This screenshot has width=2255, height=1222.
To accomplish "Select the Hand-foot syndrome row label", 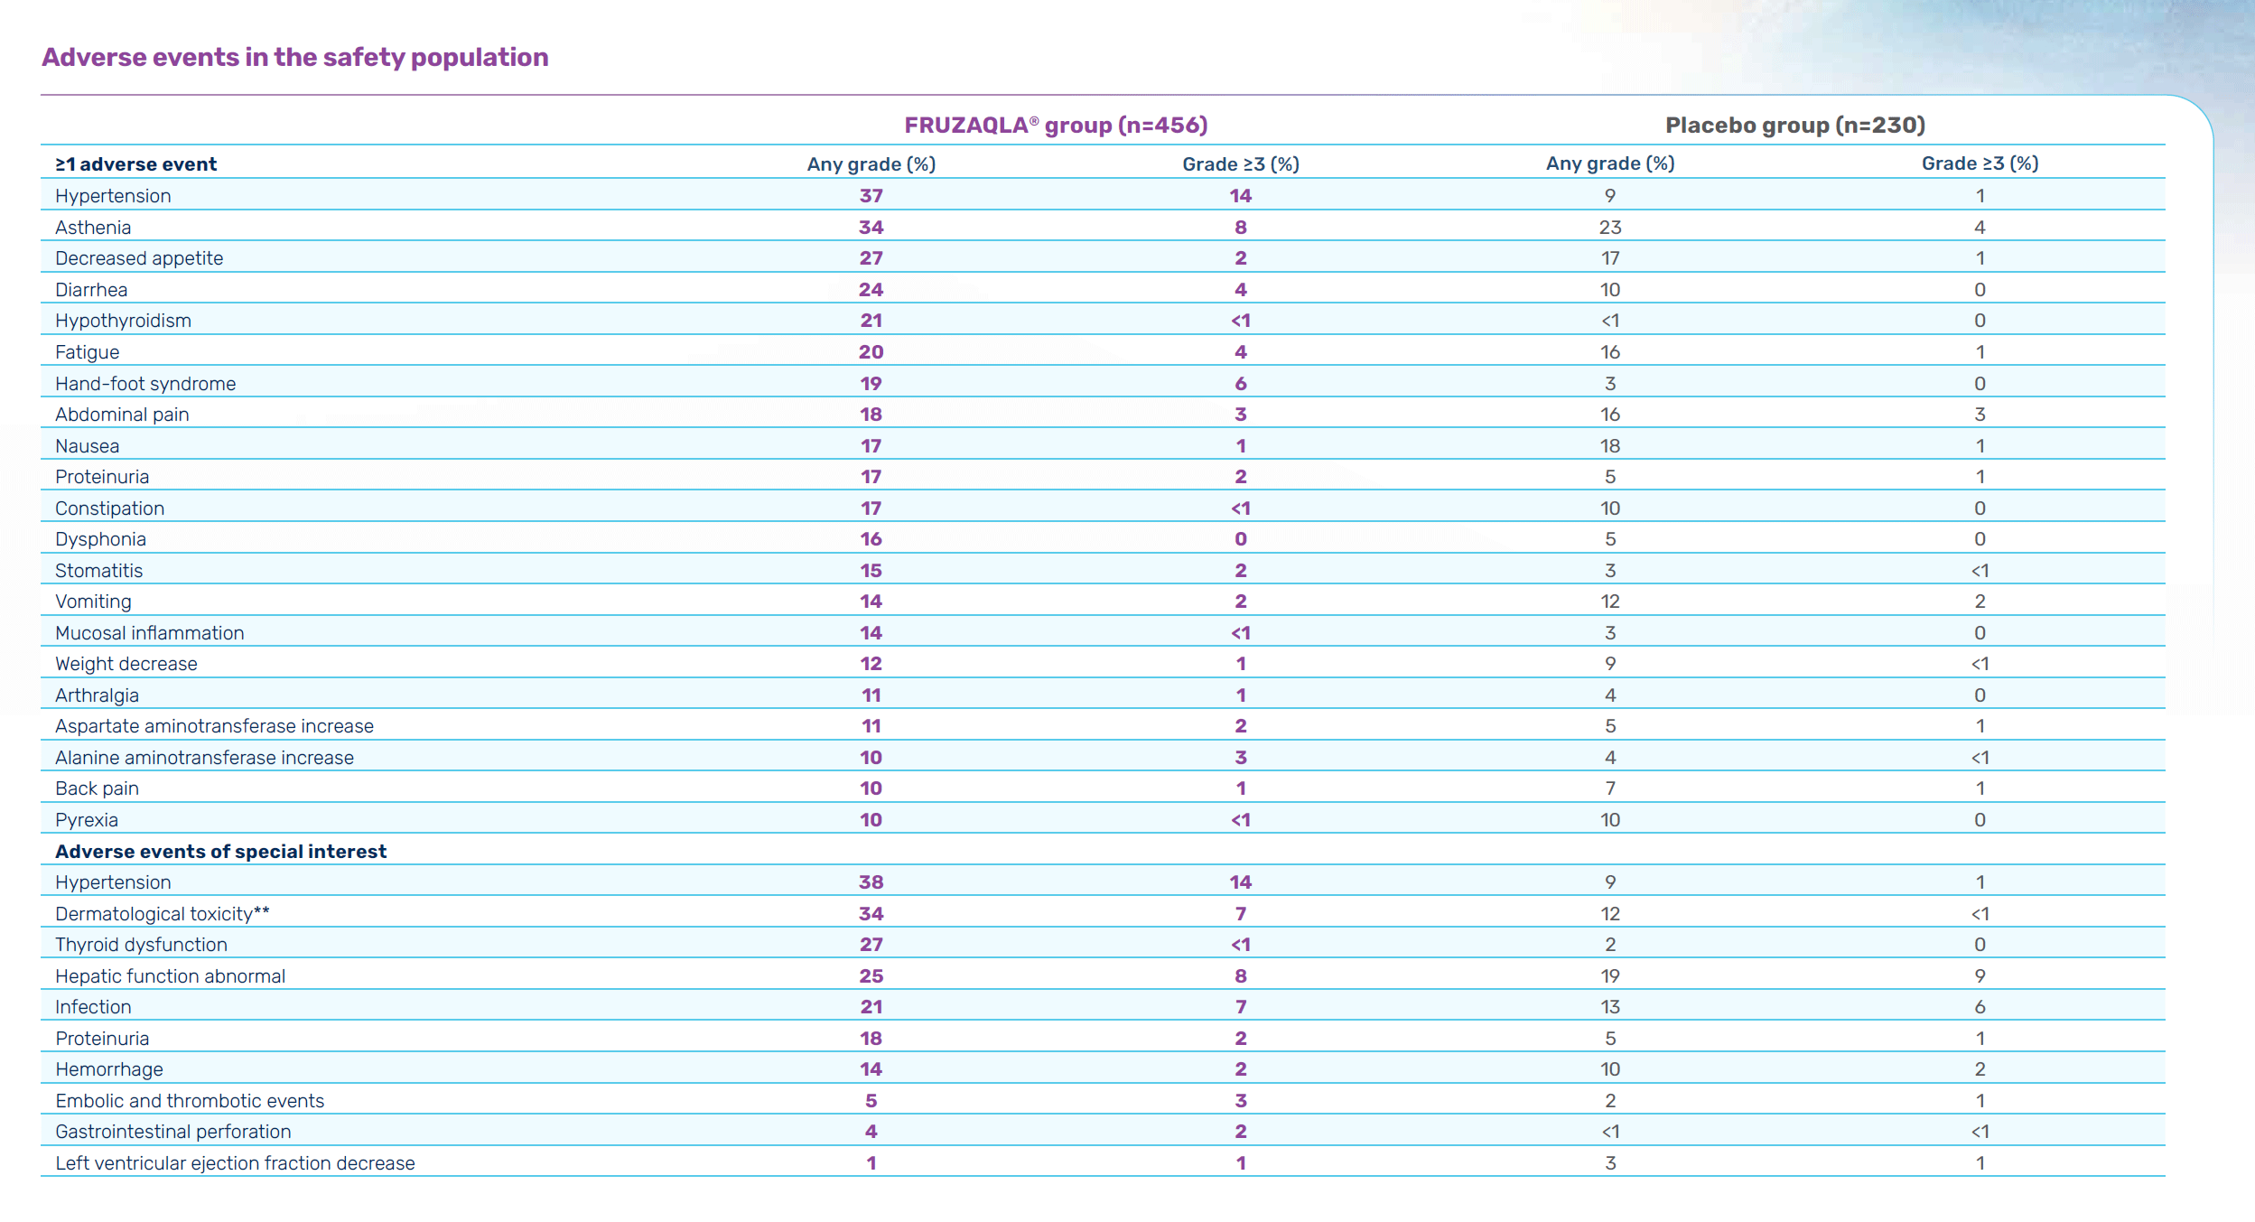I will 145,384.
